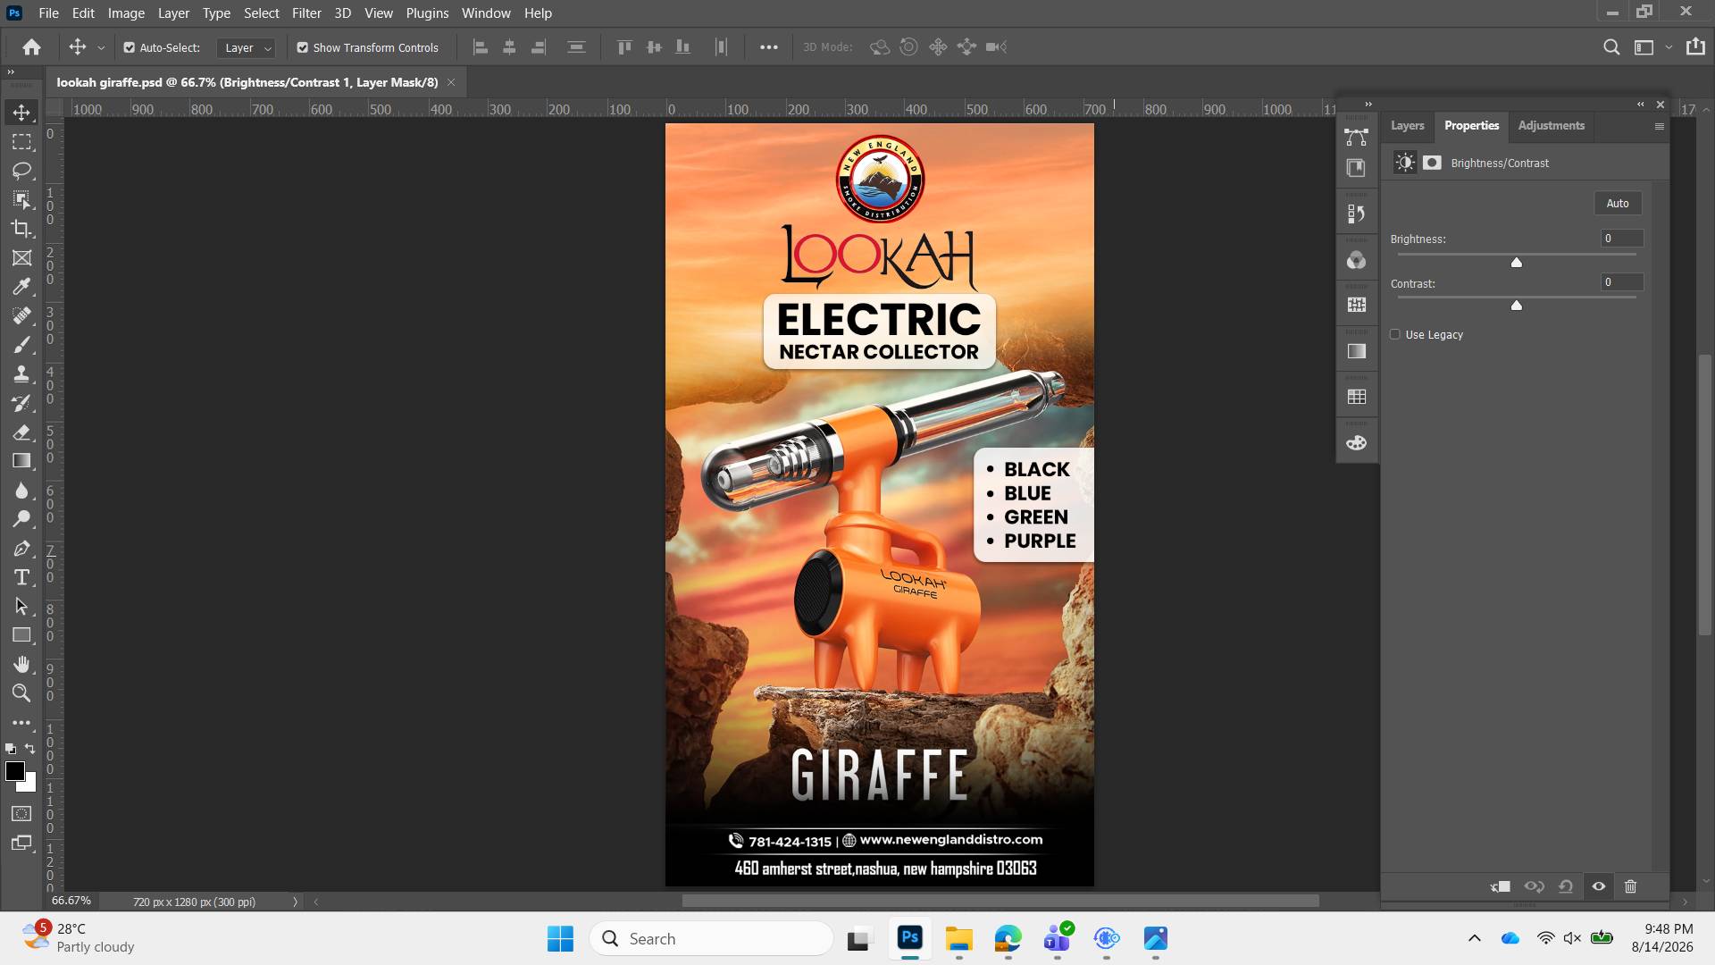Screen dimensions: 1715x965
Task: Reset adjustment to defaults icon
Action: pyautogui.click(x=1566, y=886)
